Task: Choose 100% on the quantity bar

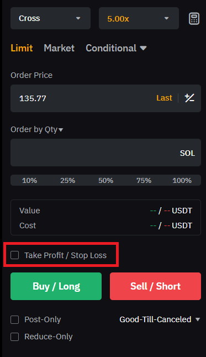Action: click(x=182, y=180)
